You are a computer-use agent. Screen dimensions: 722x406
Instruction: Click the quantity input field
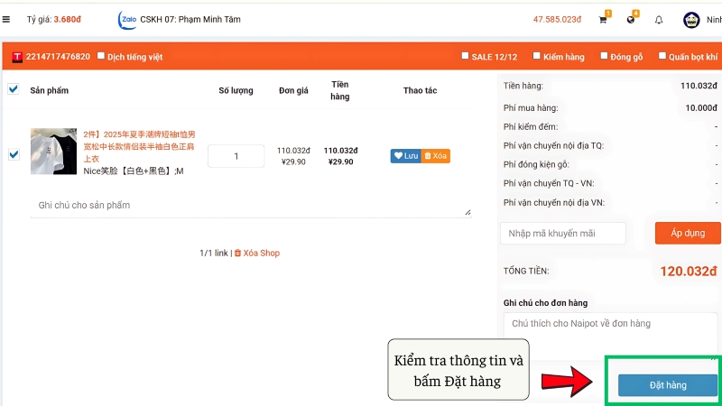236,156
